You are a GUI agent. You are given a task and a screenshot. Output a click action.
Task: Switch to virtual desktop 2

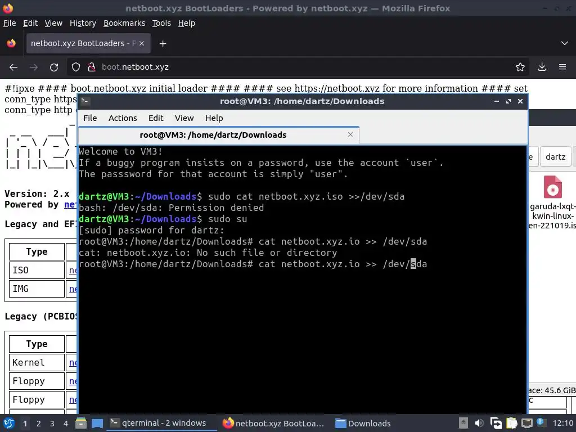(x=39, y=424)
